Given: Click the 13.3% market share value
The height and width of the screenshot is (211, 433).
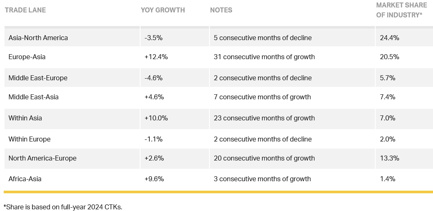Looking at the screenshot, I should (389, 158).
